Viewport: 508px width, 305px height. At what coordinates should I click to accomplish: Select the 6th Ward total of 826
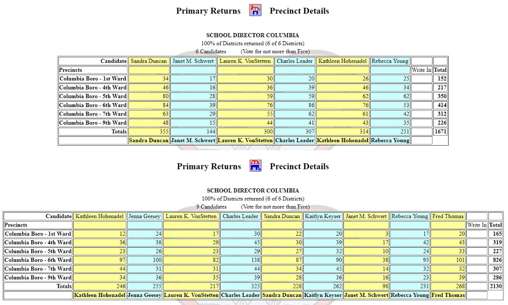point(495,260)
